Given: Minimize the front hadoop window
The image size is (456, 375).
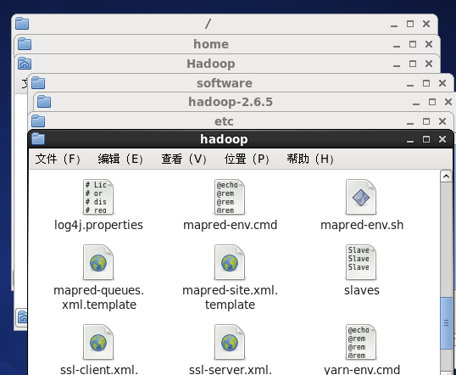Looking at the screenshot, I should tap(410, 140).
